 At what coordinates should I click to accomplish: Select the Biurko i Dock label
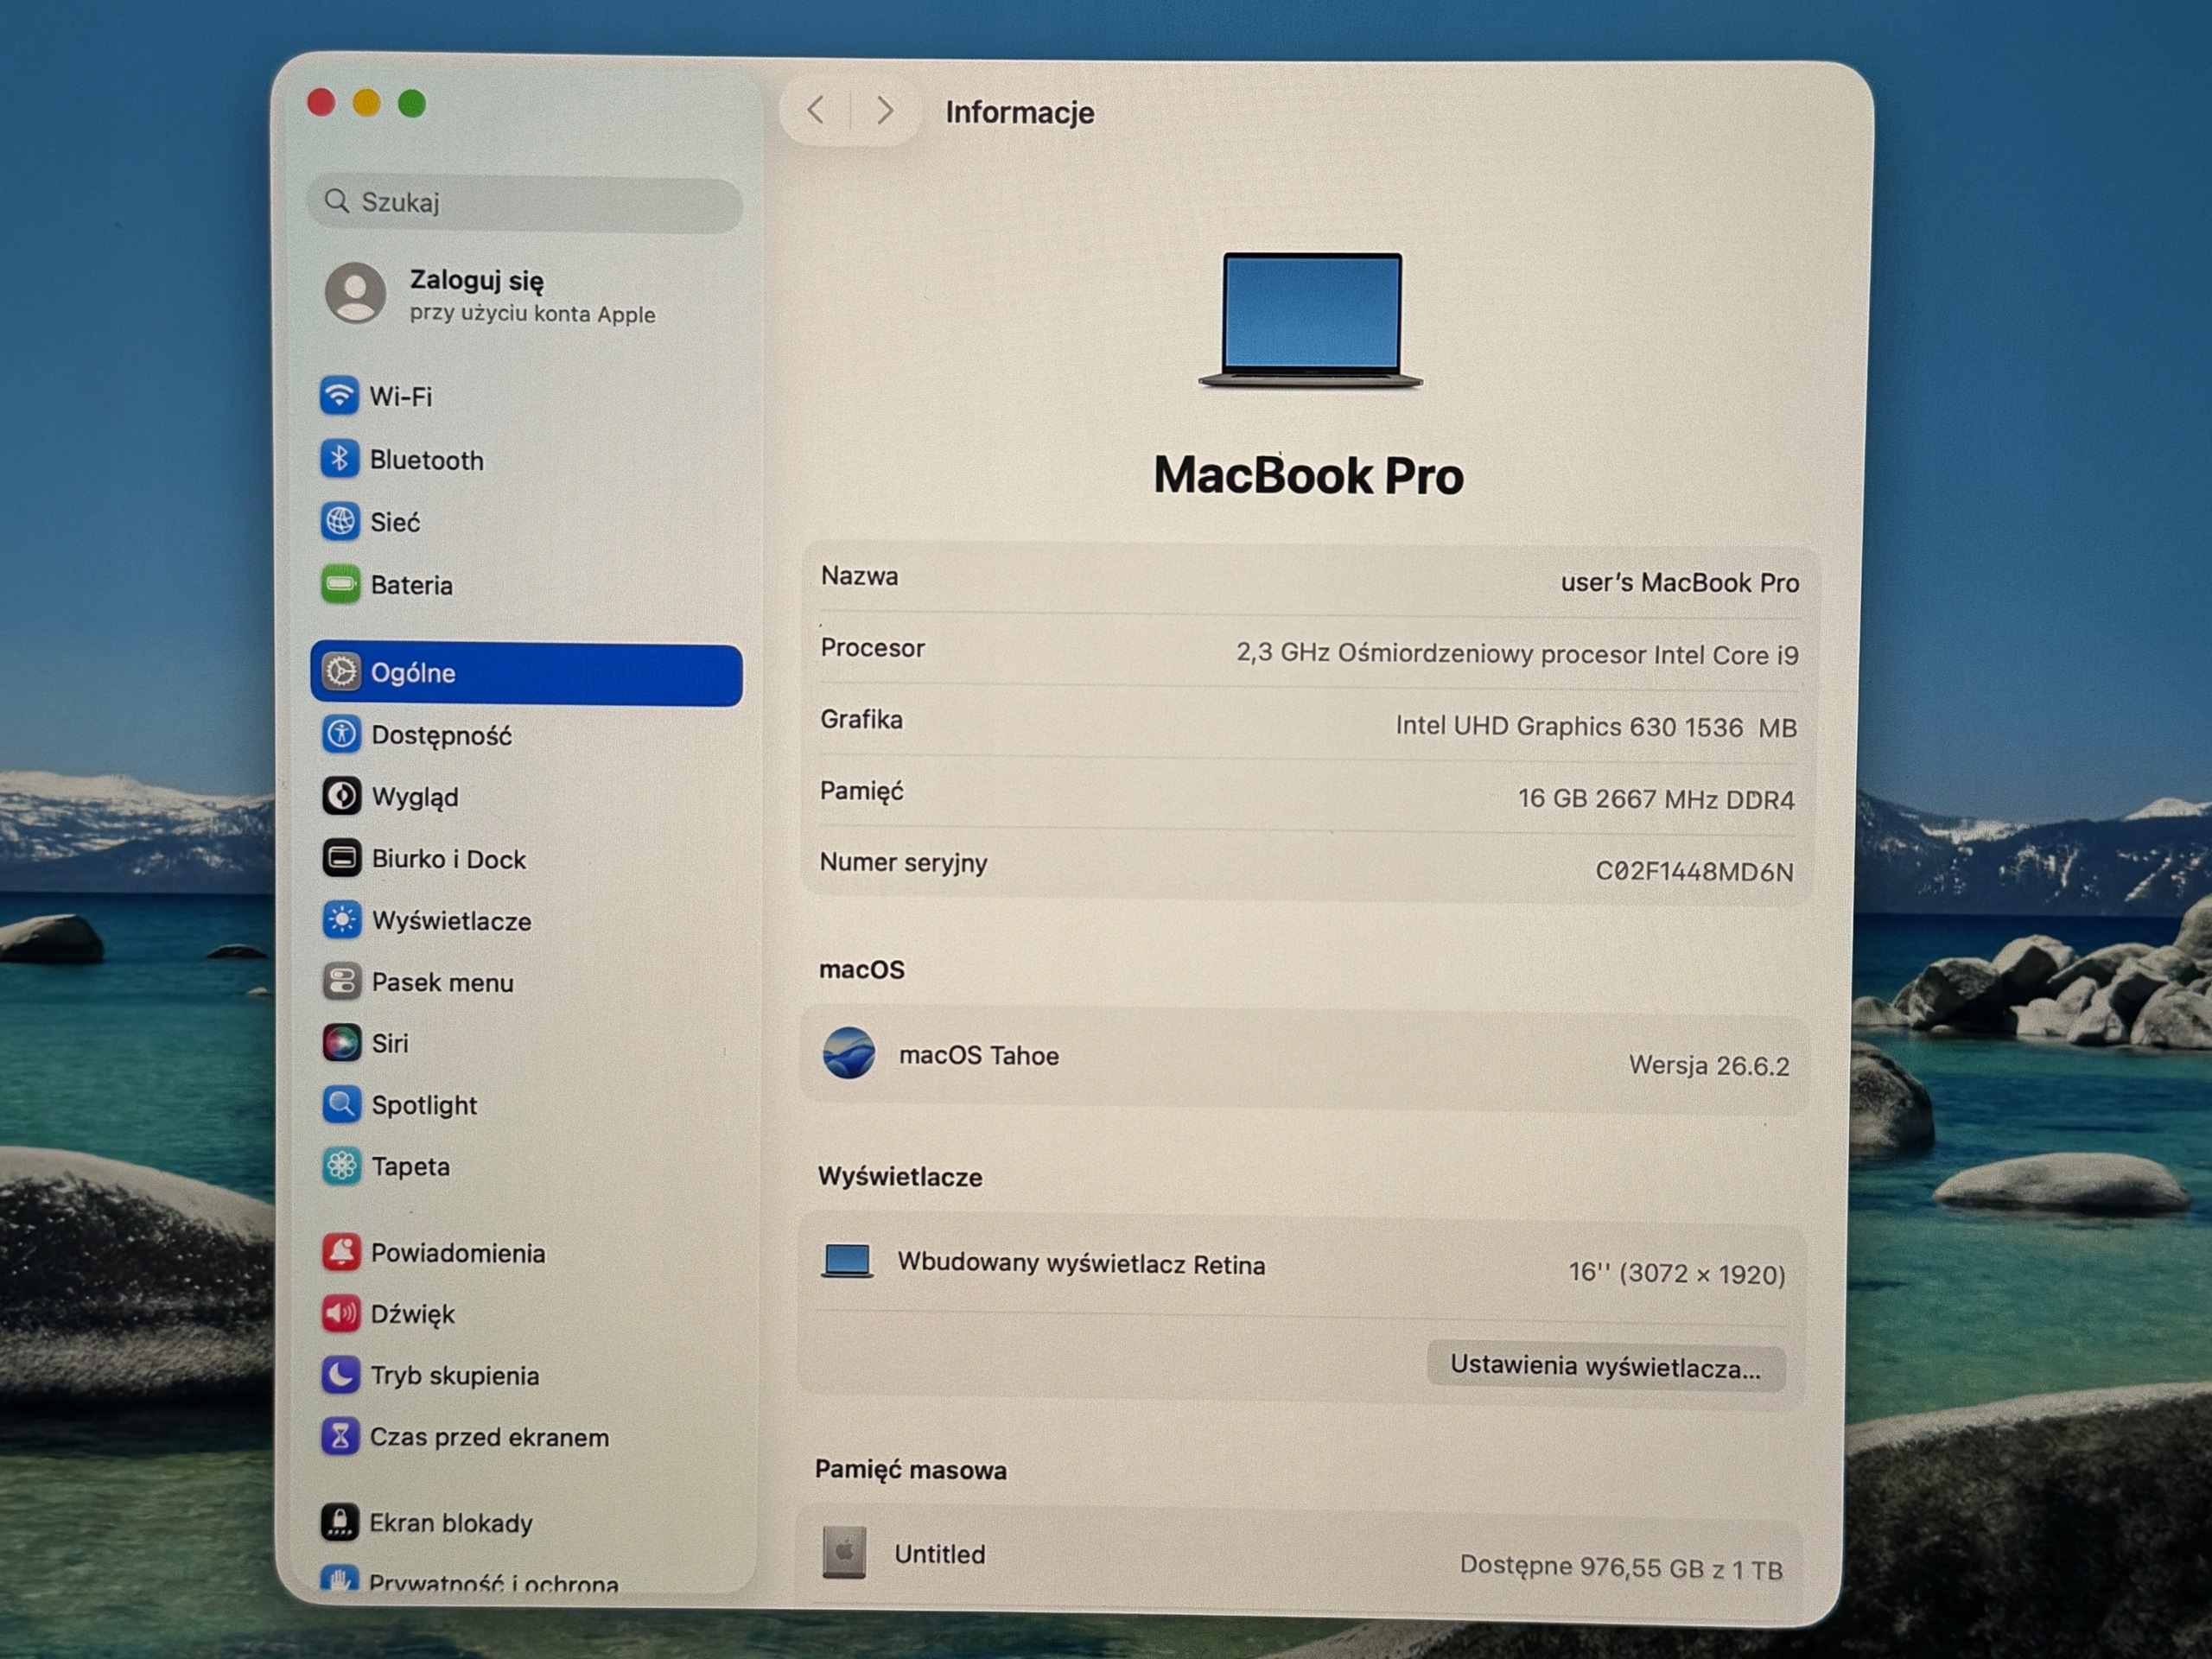click(x=449, y=859)
